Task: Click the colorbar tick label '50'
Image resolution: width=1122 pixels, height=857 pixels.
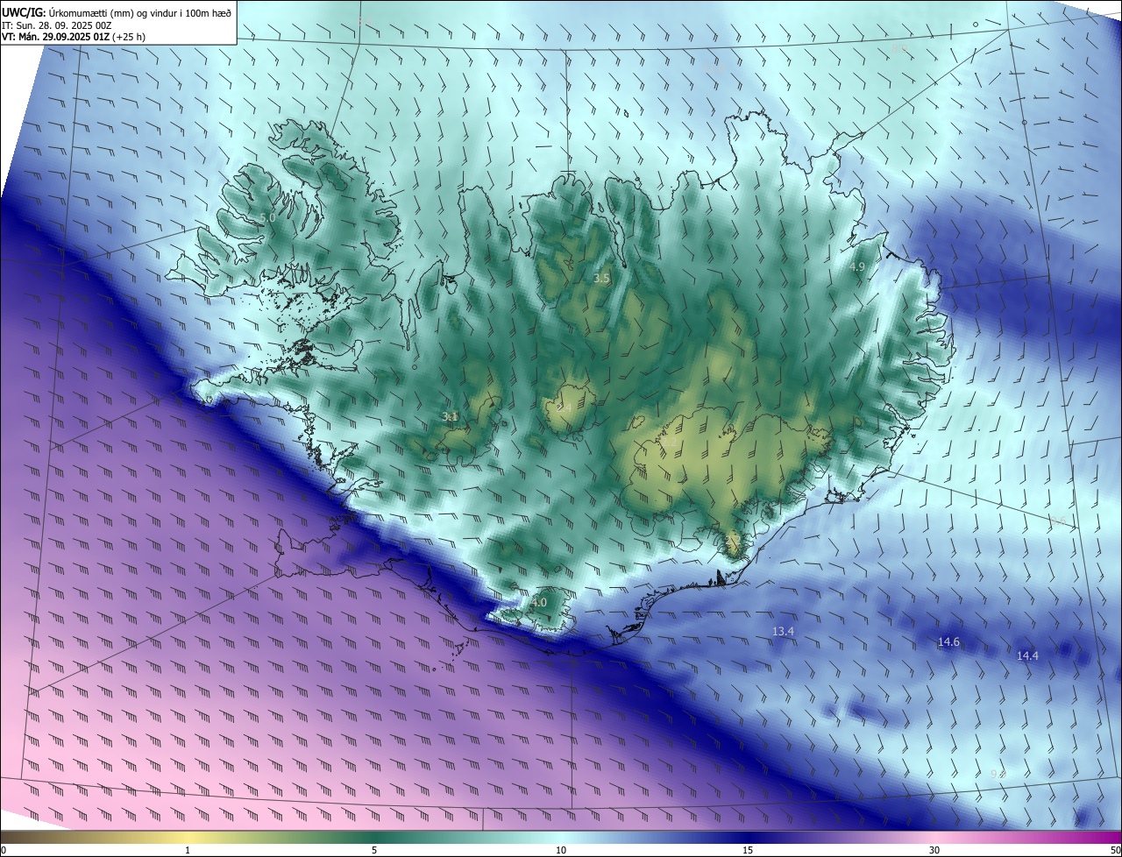Action: [x=1115, y=851]
